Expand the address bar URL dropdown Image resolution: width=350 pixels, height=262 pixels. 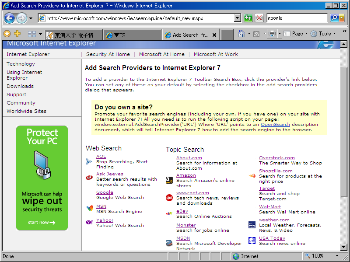tap(238, 18)
